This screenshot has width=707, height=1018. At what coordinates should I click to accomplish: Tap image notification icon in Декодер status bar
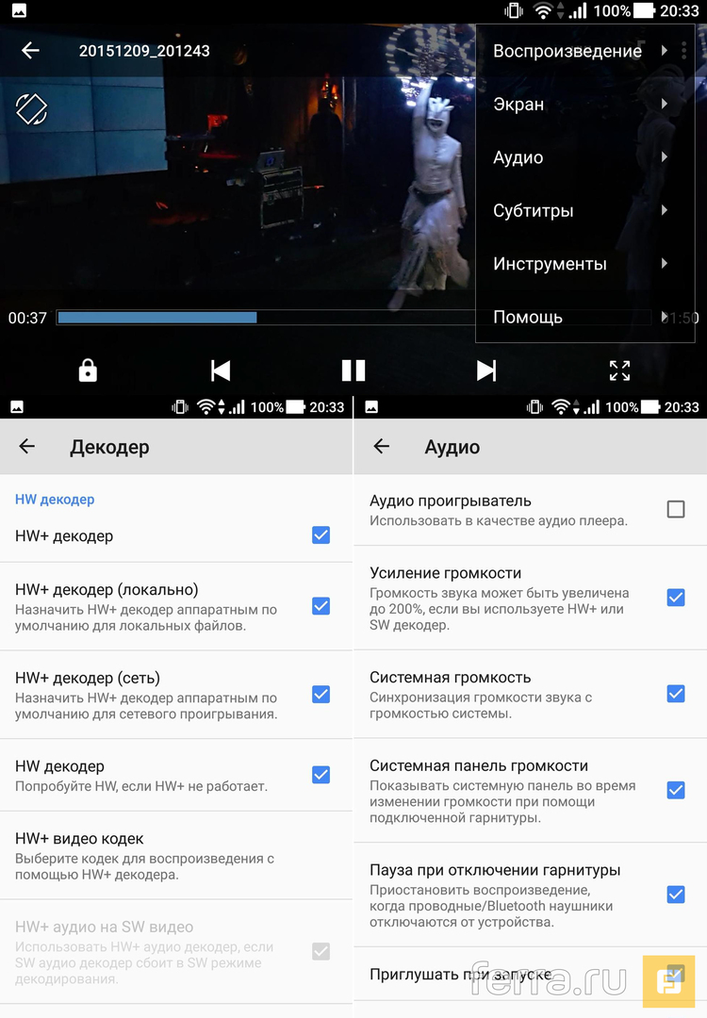coord(17,407)
